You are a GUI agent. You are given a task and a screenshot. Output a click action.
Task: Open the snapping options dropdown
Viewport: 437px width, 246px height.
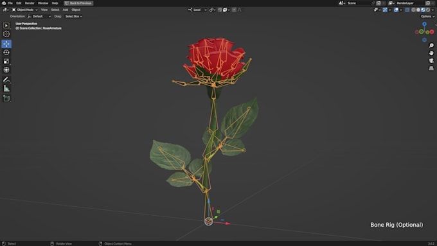click(226, 10)
